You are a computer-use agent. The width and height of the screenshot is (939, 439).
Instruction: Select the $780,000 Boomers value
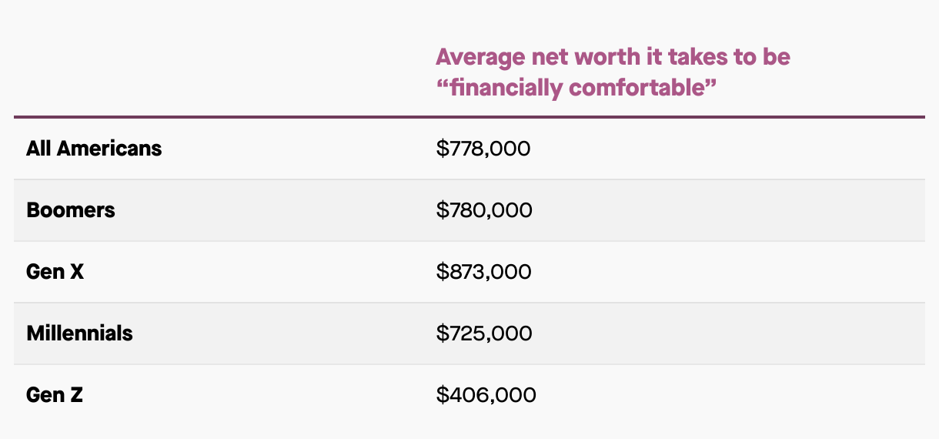point(484,209)
